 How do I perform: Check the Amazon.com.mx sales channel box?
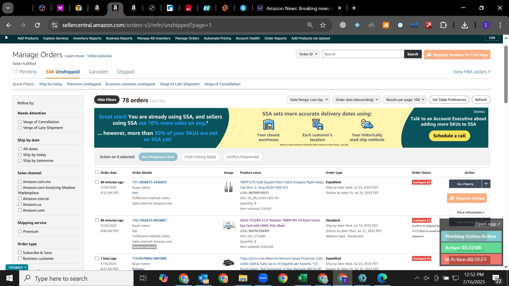[20, 182]
